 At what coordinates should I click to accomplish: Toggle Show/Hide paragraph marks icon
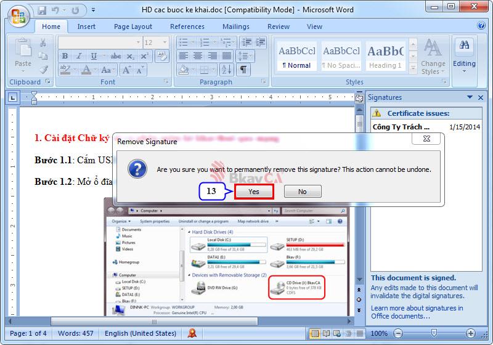(x=245, y=70)
